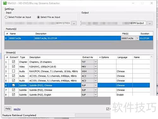
Task: Open MKV Extract As dropdown for Video
Action: 95,67
